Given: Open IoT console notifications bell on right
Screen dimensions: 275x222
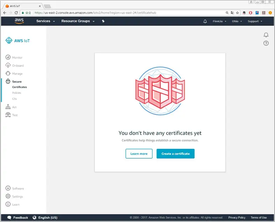Looking at the screenshot, I should tap(266, 35).
